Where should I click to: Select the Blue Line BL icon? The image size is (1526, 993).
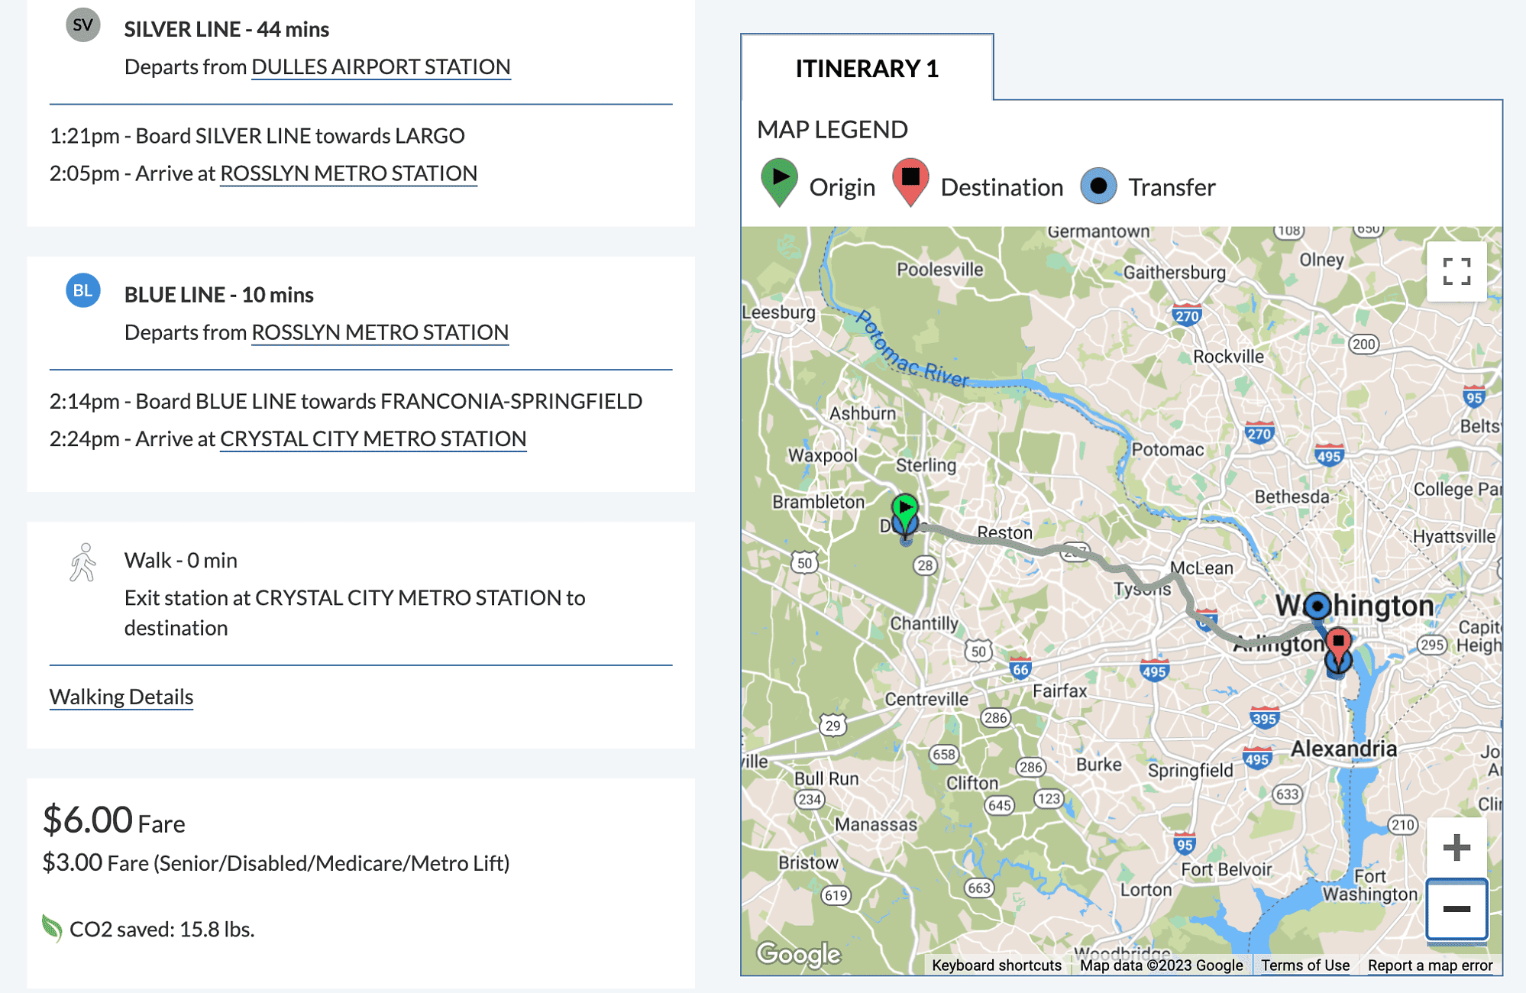point(82,289)
